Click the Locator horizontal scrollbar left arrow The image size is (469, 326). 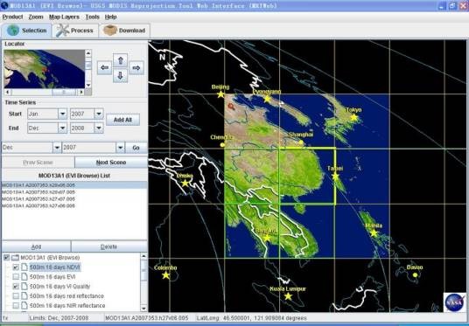pos(8,92)
